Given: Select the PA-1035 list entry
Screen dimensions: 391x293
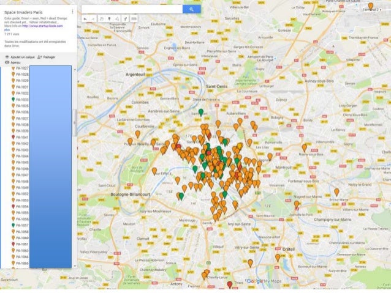Looking at the screenshot, I should click(x=20, y=106).
